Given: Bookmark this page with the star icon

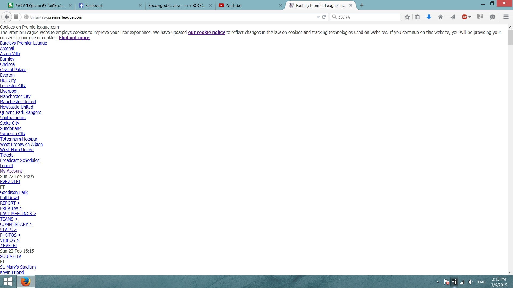Looking at the screenshot, I should pyautogui.click(x=407, y=17).
